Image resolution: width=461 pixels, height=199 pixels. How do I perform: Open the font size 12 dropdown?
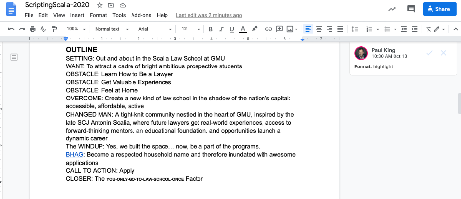[191, 29]
